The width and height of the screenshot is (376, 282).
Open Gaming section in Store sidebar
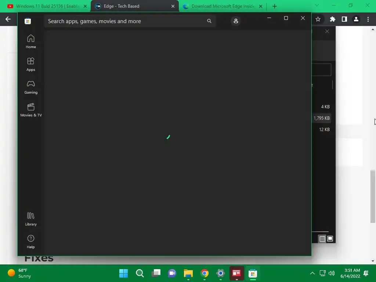[x=31, y=87]
